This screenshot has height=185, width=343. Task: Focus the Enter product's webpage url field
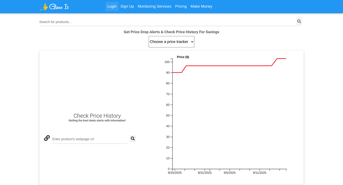90,139
